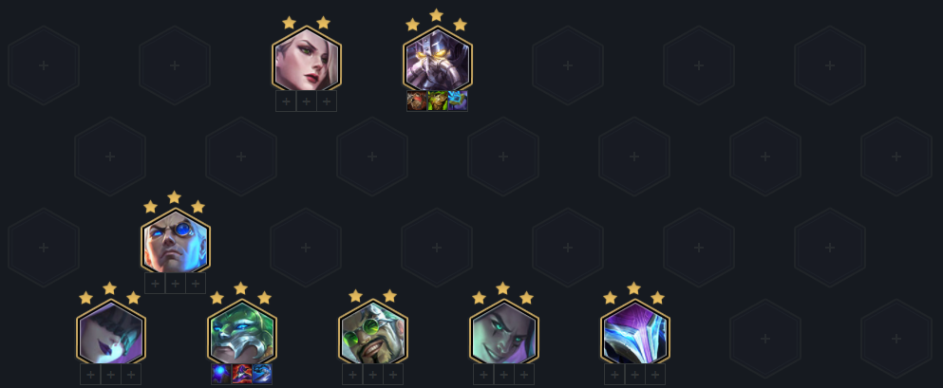
Task: Click the empty hex in top-left corner
Action: click(44, 65)
